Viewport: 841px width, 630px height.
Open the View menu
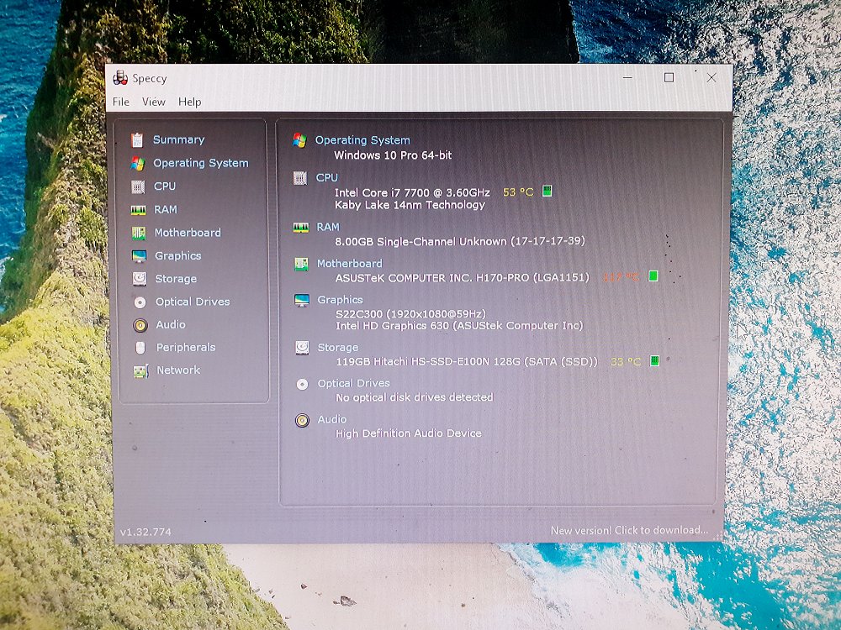[x=154, y=102]
